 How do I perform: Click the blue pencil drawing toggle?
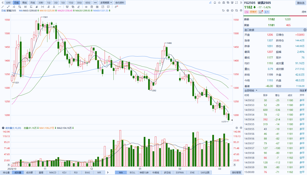[x=210, y=3]
